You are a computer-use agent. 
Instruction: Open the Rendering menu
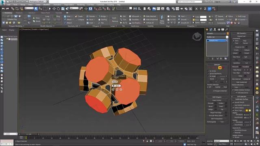point(81,5)
